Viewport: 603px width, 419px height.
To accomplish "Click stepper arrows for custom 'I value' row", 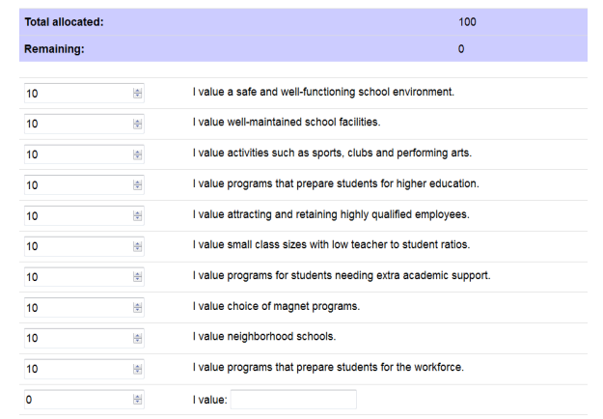I will coord(137,400).
